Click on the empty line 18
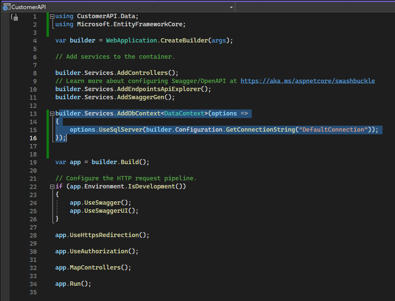The image size is (395, 301). coord(143,154)
